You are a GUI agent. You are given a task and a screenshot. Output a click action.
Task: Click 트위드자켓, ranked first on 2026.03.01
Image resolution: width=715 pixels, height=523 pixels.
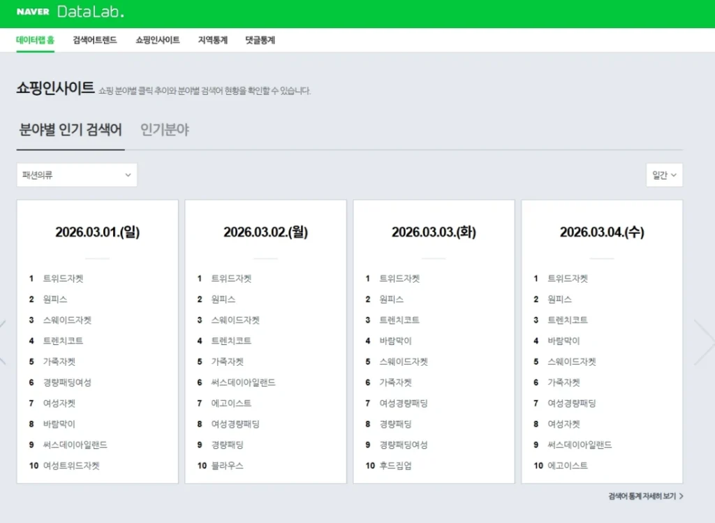63,278
